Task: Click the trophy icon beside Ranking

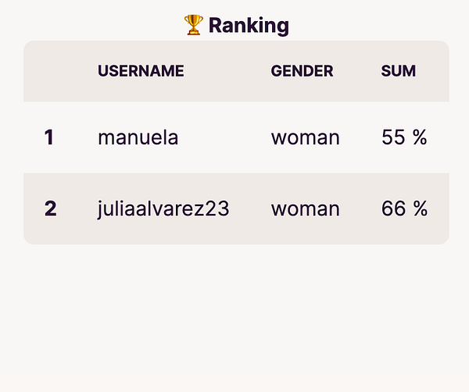Action: (x=193, y=25)
